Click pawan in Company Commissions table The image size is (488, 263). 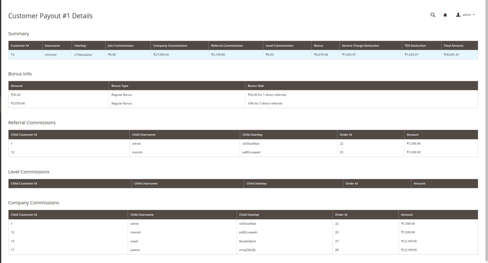[x=135, y=250]
